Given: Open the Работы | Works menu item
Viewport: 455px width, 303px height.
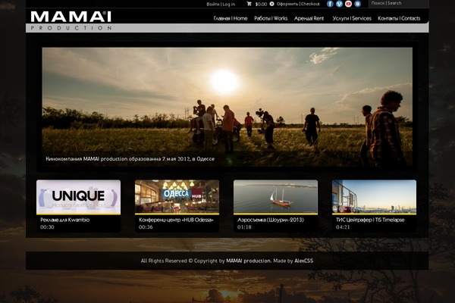Looking at the screenshot, I should pyautogui.click(x=271, y=18).
